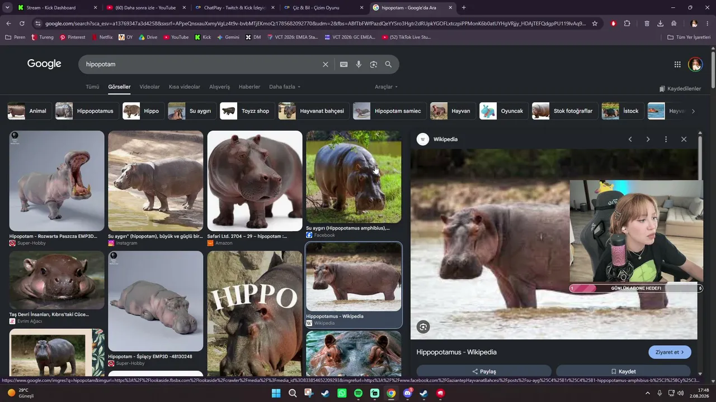Search inside image using the Lens button
Viewport: 716px width, 402px height.
(x=423, y=327)
